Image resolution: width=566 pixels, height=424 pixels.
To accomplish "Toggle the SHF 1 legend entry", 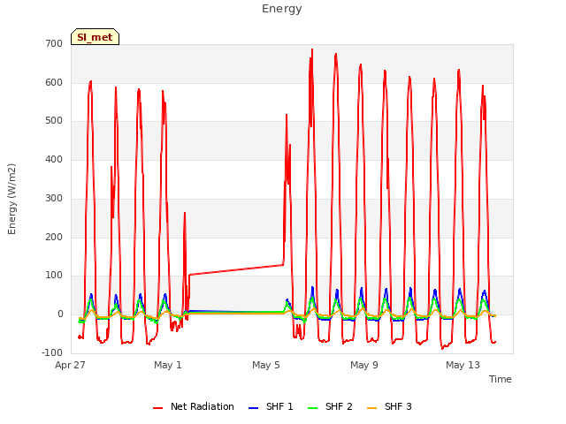I will tap(271, 406).
